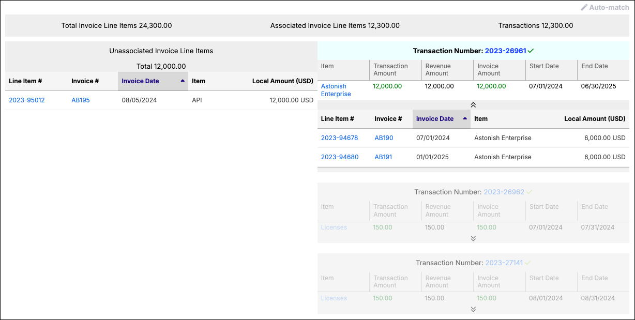The height and width of the screenshot is (320, 635).
Task: Open line item 2023-94680
Action: click(x=340, y=157)
